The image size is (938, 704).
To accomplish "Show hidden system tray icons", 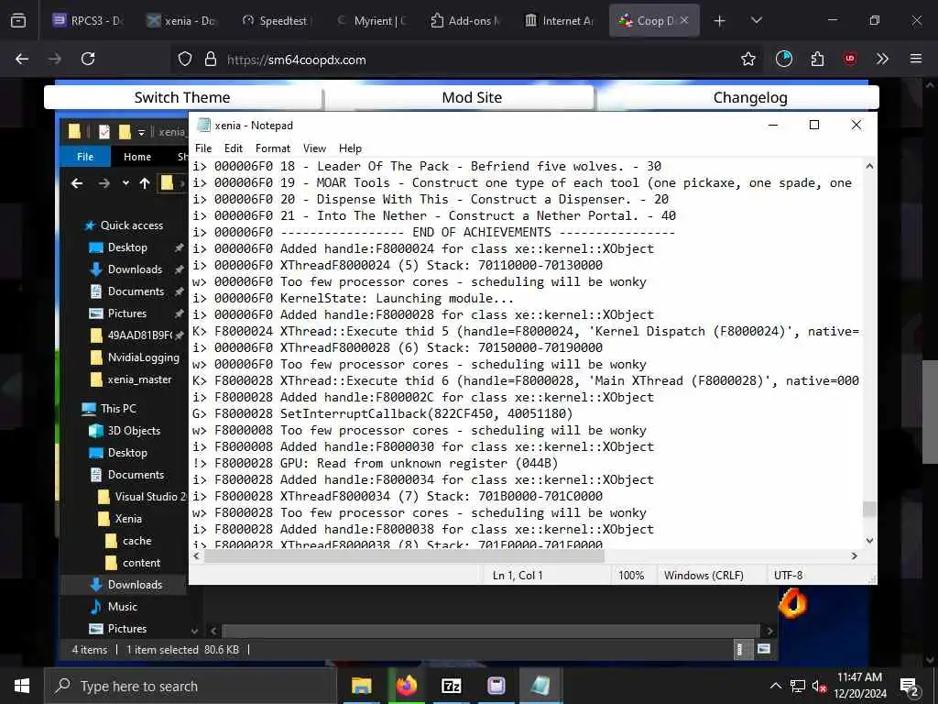I will [x=775, y=686].
